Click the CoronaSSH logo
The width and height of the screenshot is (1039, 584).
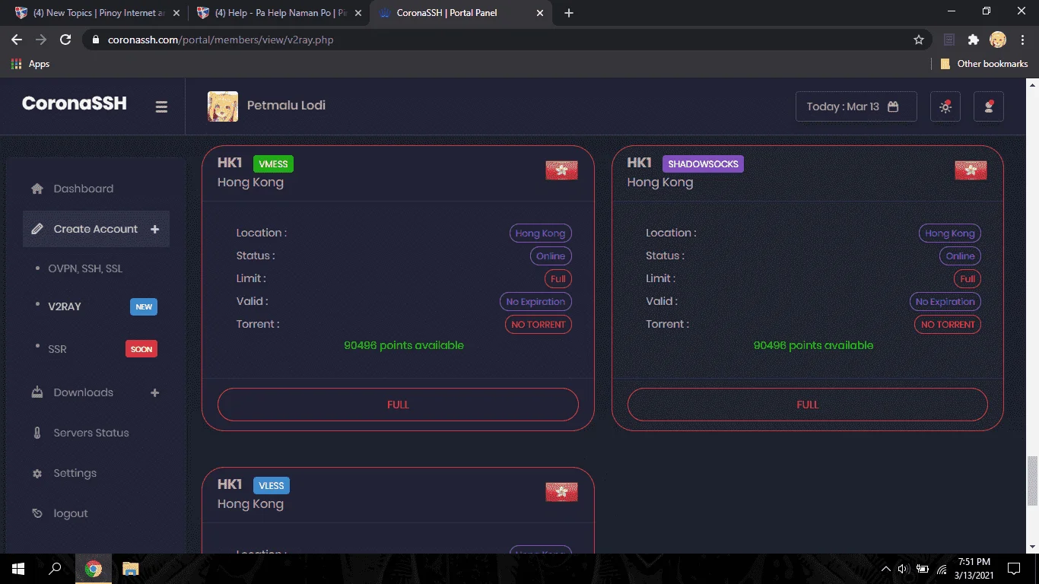tap(75, 103)
